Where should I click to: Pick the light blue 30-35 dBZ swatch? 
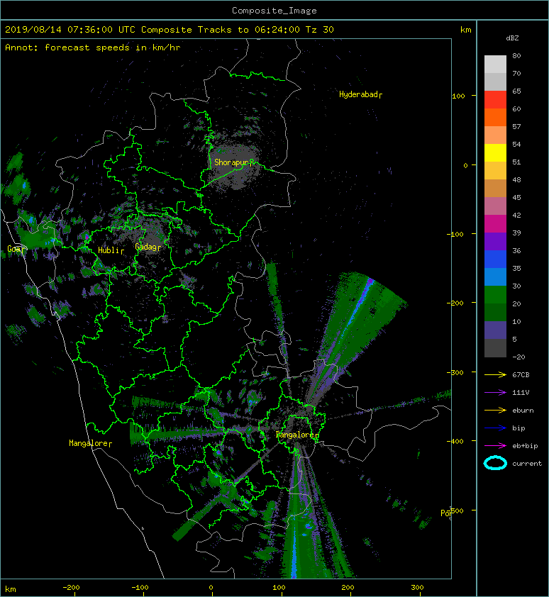[x=495, y=277]
